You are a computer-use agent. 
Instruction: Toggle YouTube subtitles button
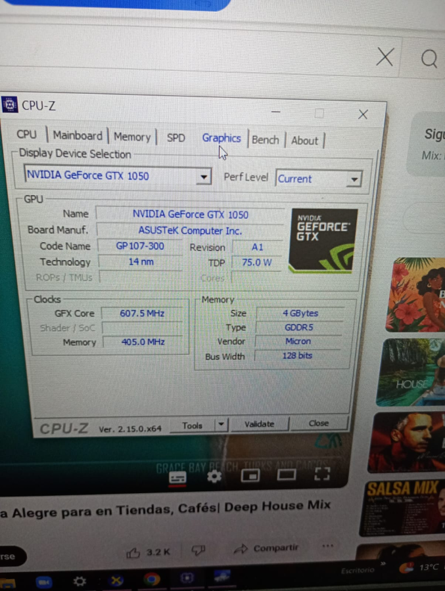(x=177, y=477)
